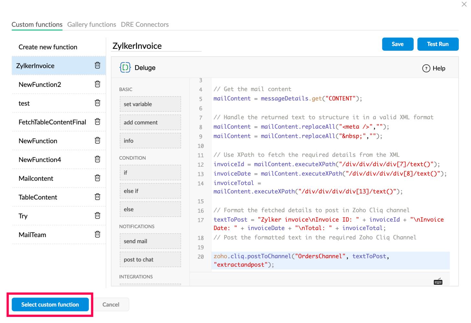Screen dimensions: 471x323
Task: Save the ZylkerInvoice function
Action: tap(398, 44)
